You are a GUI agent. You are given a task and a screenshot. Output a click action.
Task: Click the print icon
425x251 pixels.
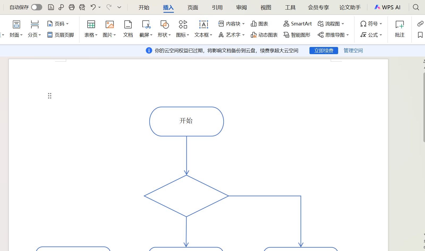point(71,7)
